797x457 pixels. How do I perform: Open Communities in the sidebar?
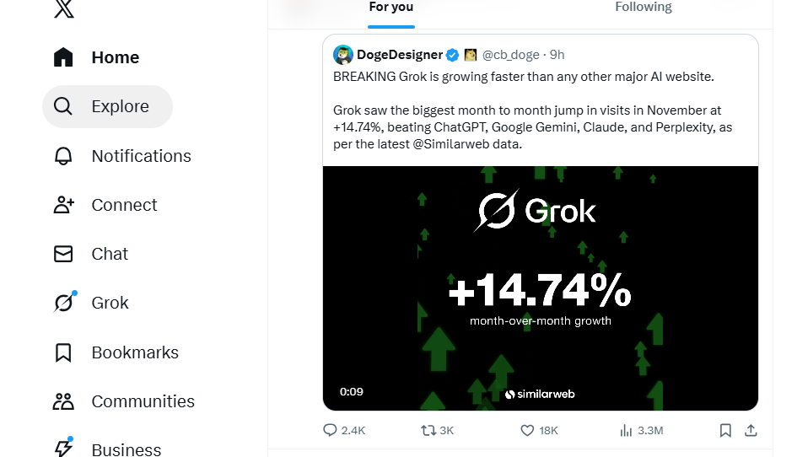[x=123, y=401]
